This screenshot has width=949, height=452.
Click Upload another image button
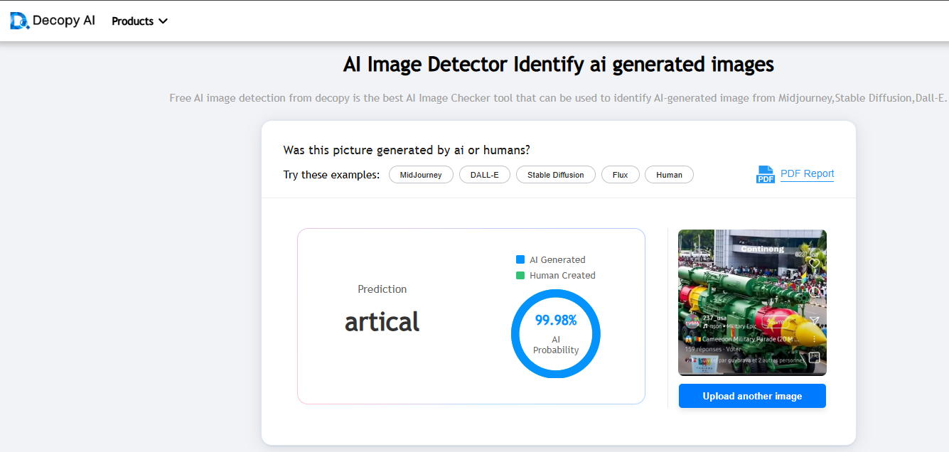pos(752,396)
